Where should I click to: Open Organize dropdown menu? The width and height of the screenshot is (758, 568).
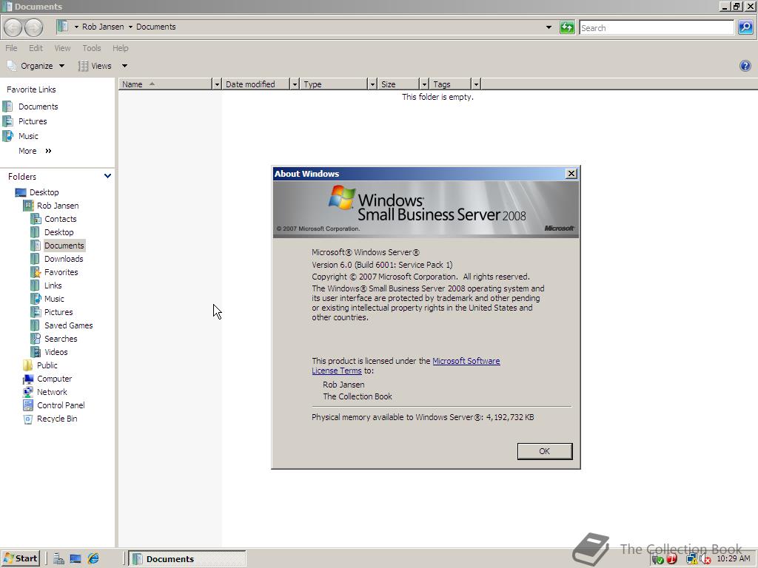(36, 66)
